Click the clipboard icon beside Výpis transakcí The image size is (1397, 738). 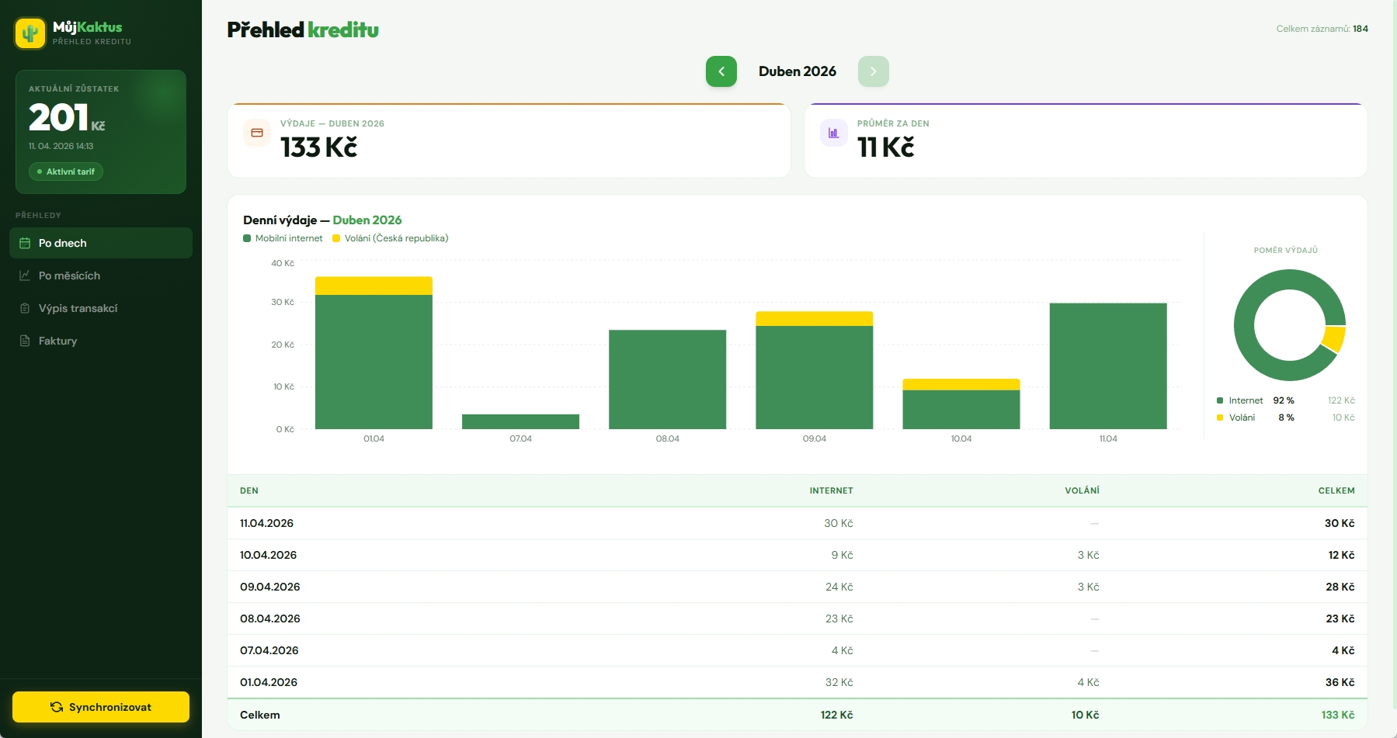[x=25, y=308]
